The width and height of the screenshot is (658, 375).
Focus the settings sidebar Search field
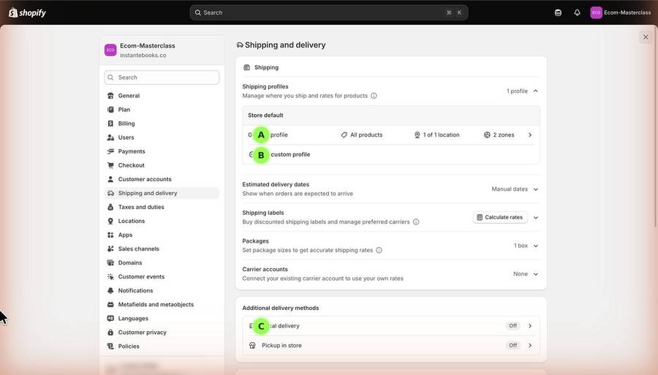162,77
